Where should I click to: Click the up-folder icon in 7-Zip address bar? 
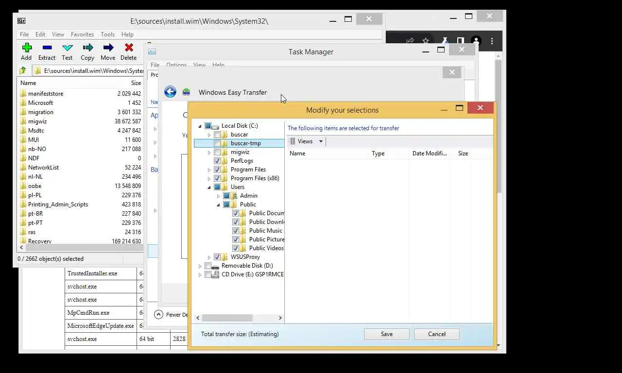point(22,70)
